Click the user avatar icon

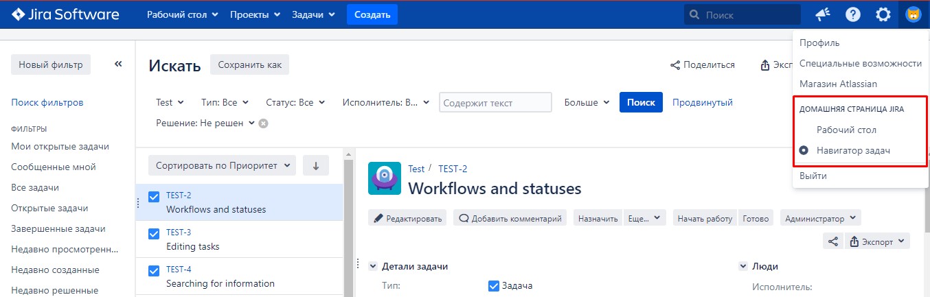click(913, 14)
